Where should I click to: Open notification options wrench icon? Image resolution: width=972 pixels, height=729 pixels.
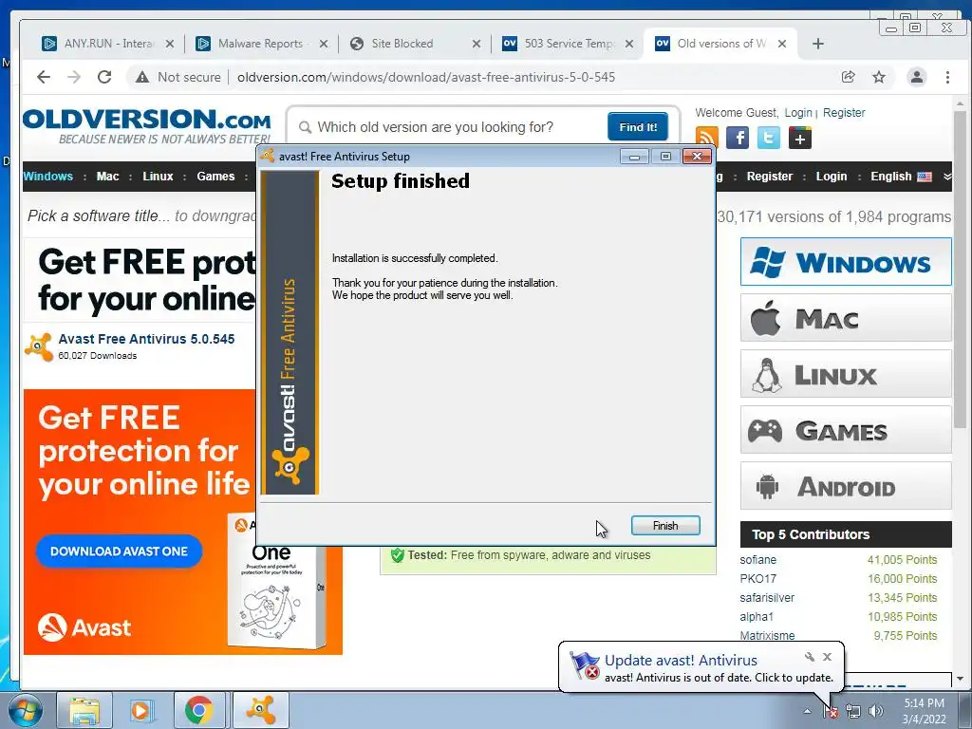(809, 657)
